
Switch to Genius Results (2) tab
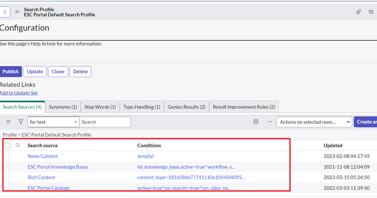187,107
